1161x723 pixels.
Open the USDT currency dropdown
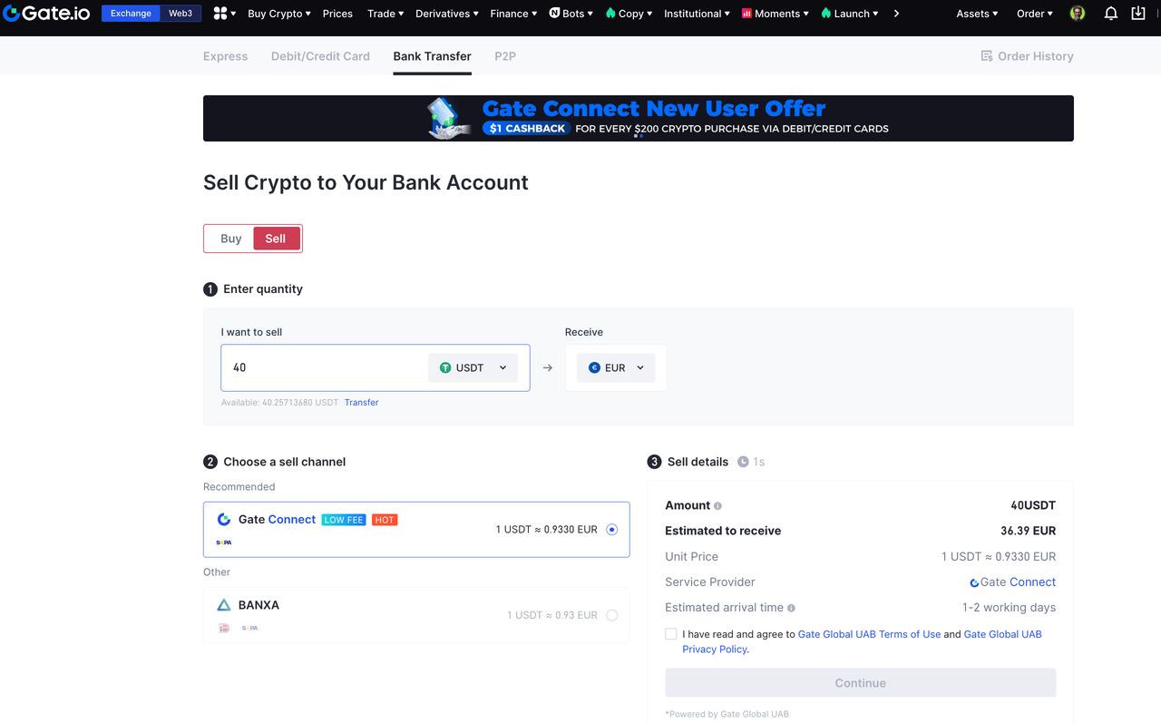point(473,367)
